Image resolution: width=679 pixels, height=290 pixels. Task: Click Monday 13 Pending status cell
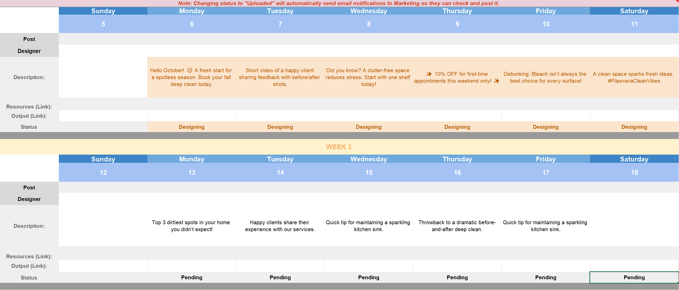192,277
